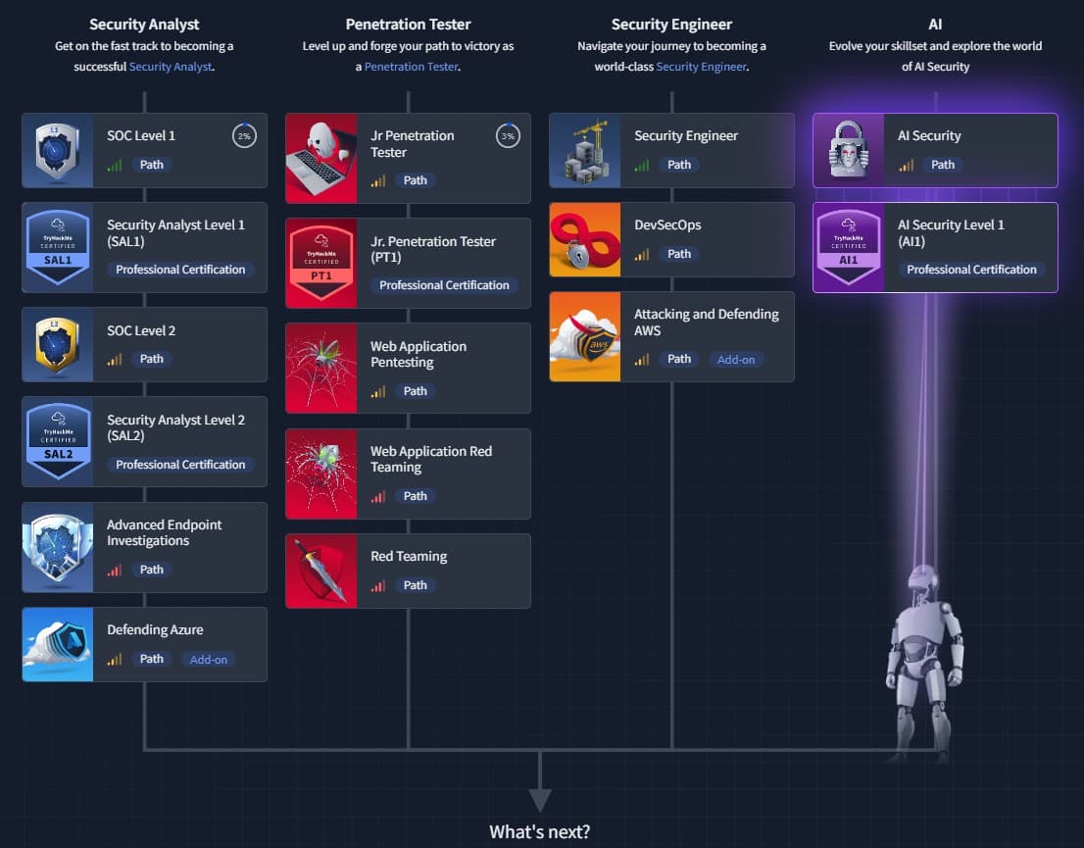Open Security Analyst Level 2 (SAL2) title
This screenshot has width=1084, height=848.
point(175,427)
